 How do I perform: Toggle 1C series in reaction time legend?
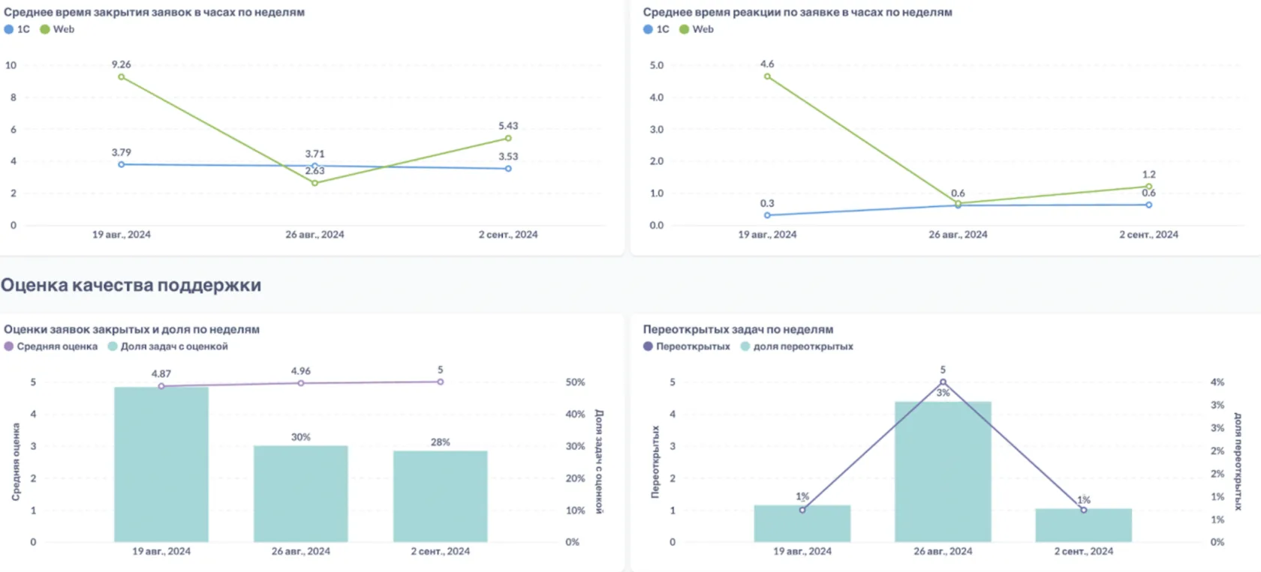pyautogui.click(x=657, y=29)
